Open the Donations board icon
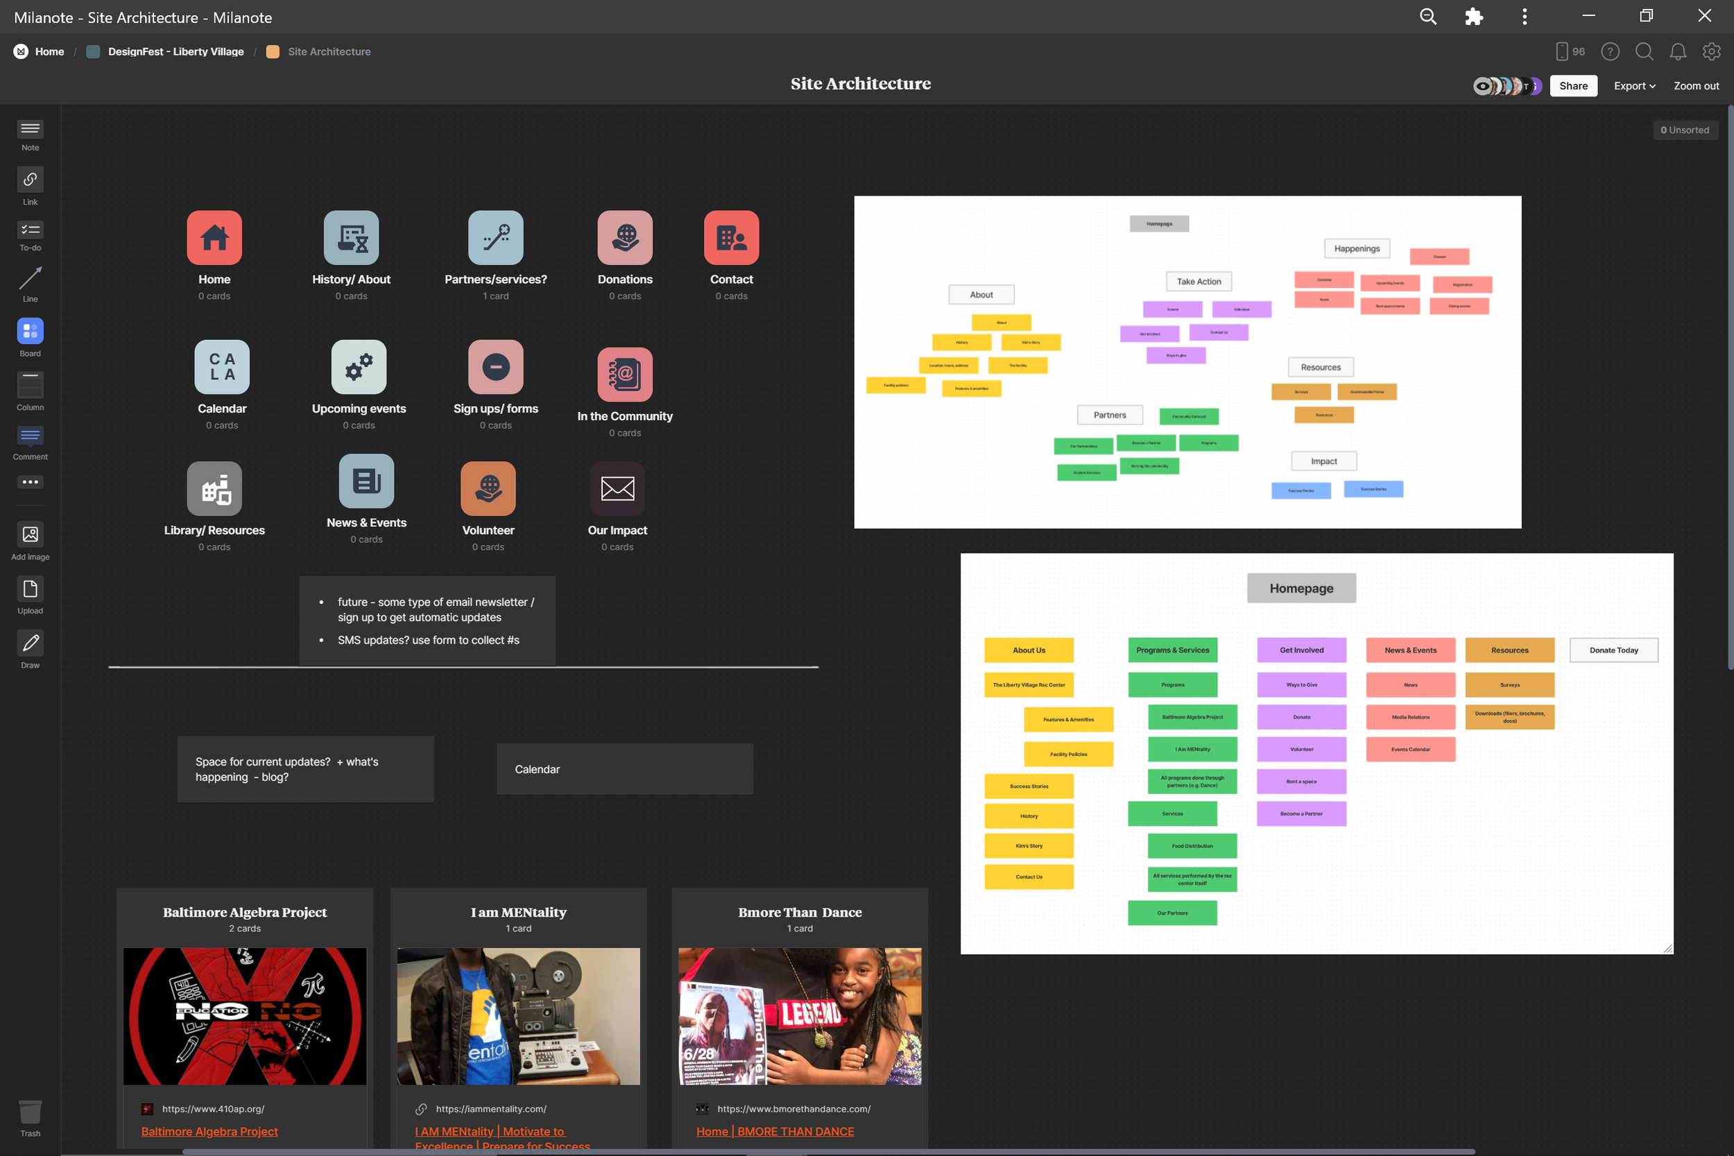The width and height of the screenshot is (1734, 1156). 625,238
